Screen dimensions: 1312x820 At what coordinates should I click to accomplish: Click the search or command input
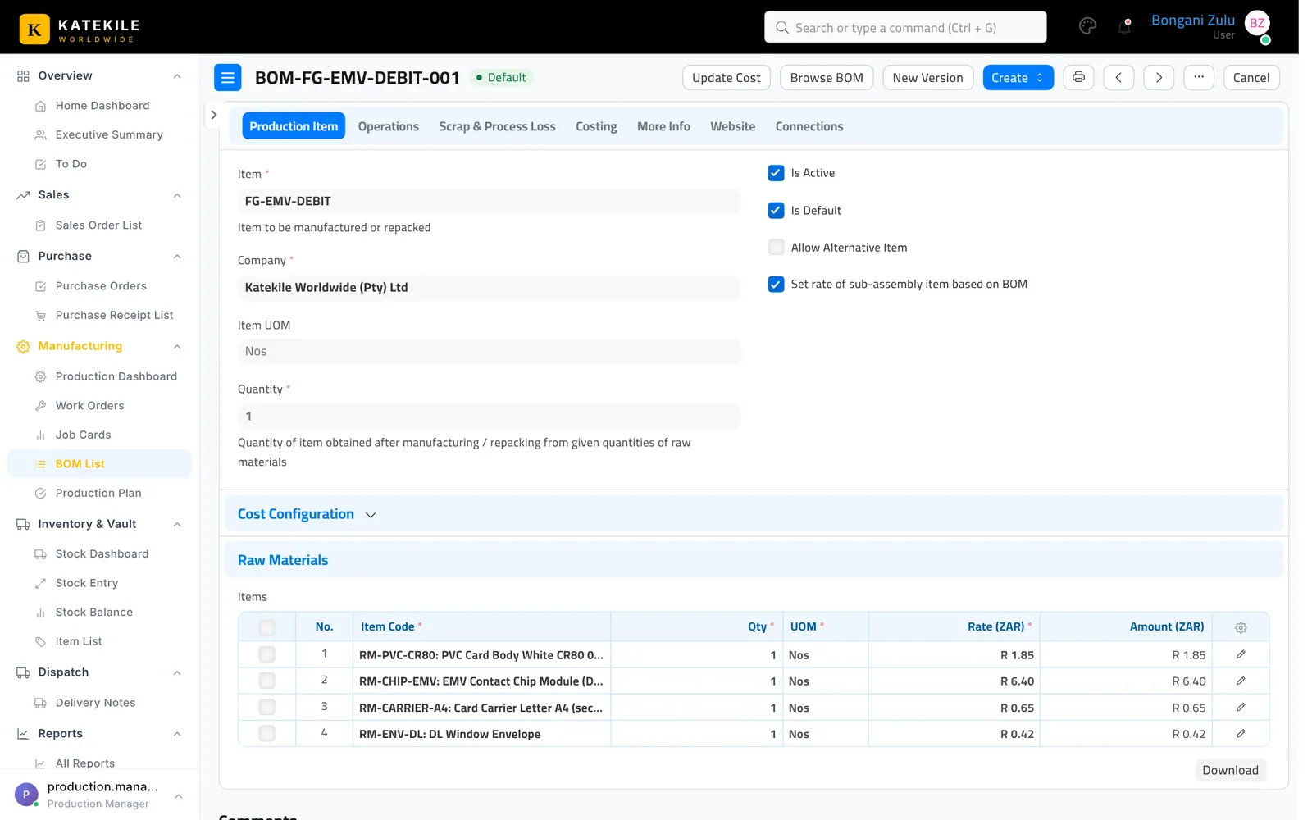(x=905, y=27)
